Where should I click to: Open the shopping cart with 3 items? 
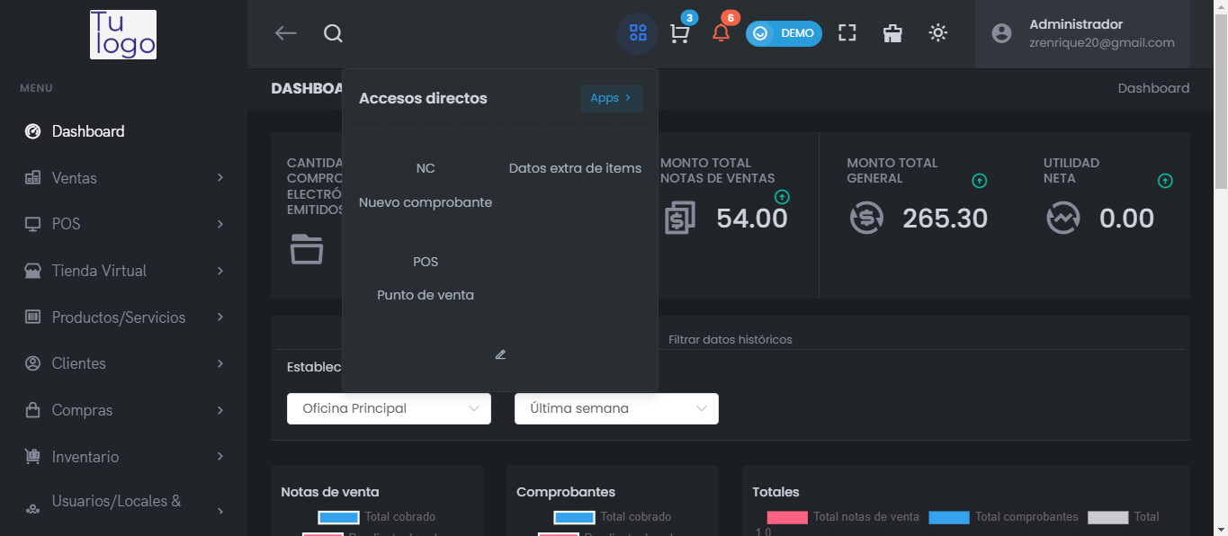point(679,33)
